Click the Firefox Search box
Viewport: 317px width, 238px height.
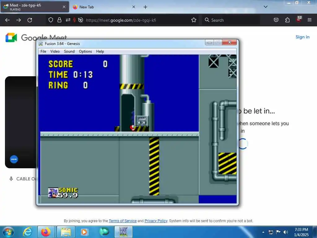click(231, 20)
